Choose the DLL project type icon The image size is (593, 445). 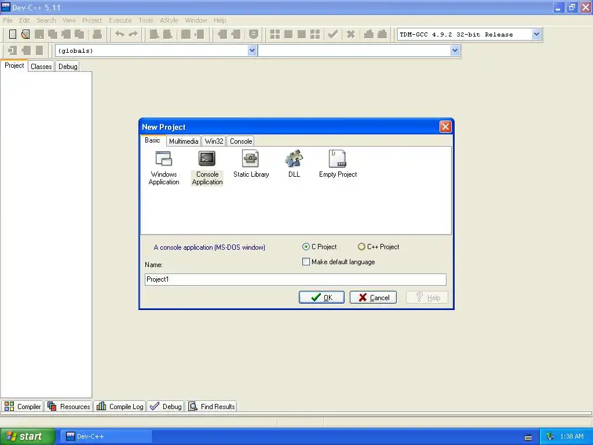(x=294, y=164)
